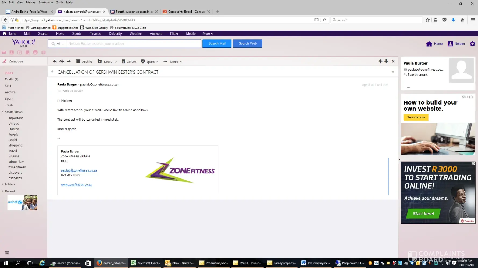Open Weather in Yahoo navigation bar
The width and height of the screenshot is (478, 268).
[135, 33]
